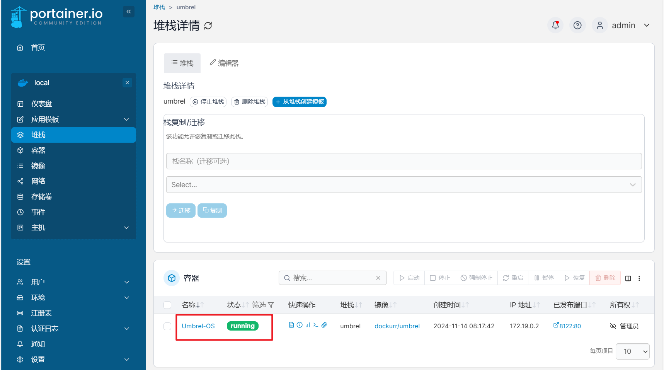Open 仪表盘 dashboard in sidebar
Image resolution: width=664 pixels, height=370 pixels.
coord(73,104)
